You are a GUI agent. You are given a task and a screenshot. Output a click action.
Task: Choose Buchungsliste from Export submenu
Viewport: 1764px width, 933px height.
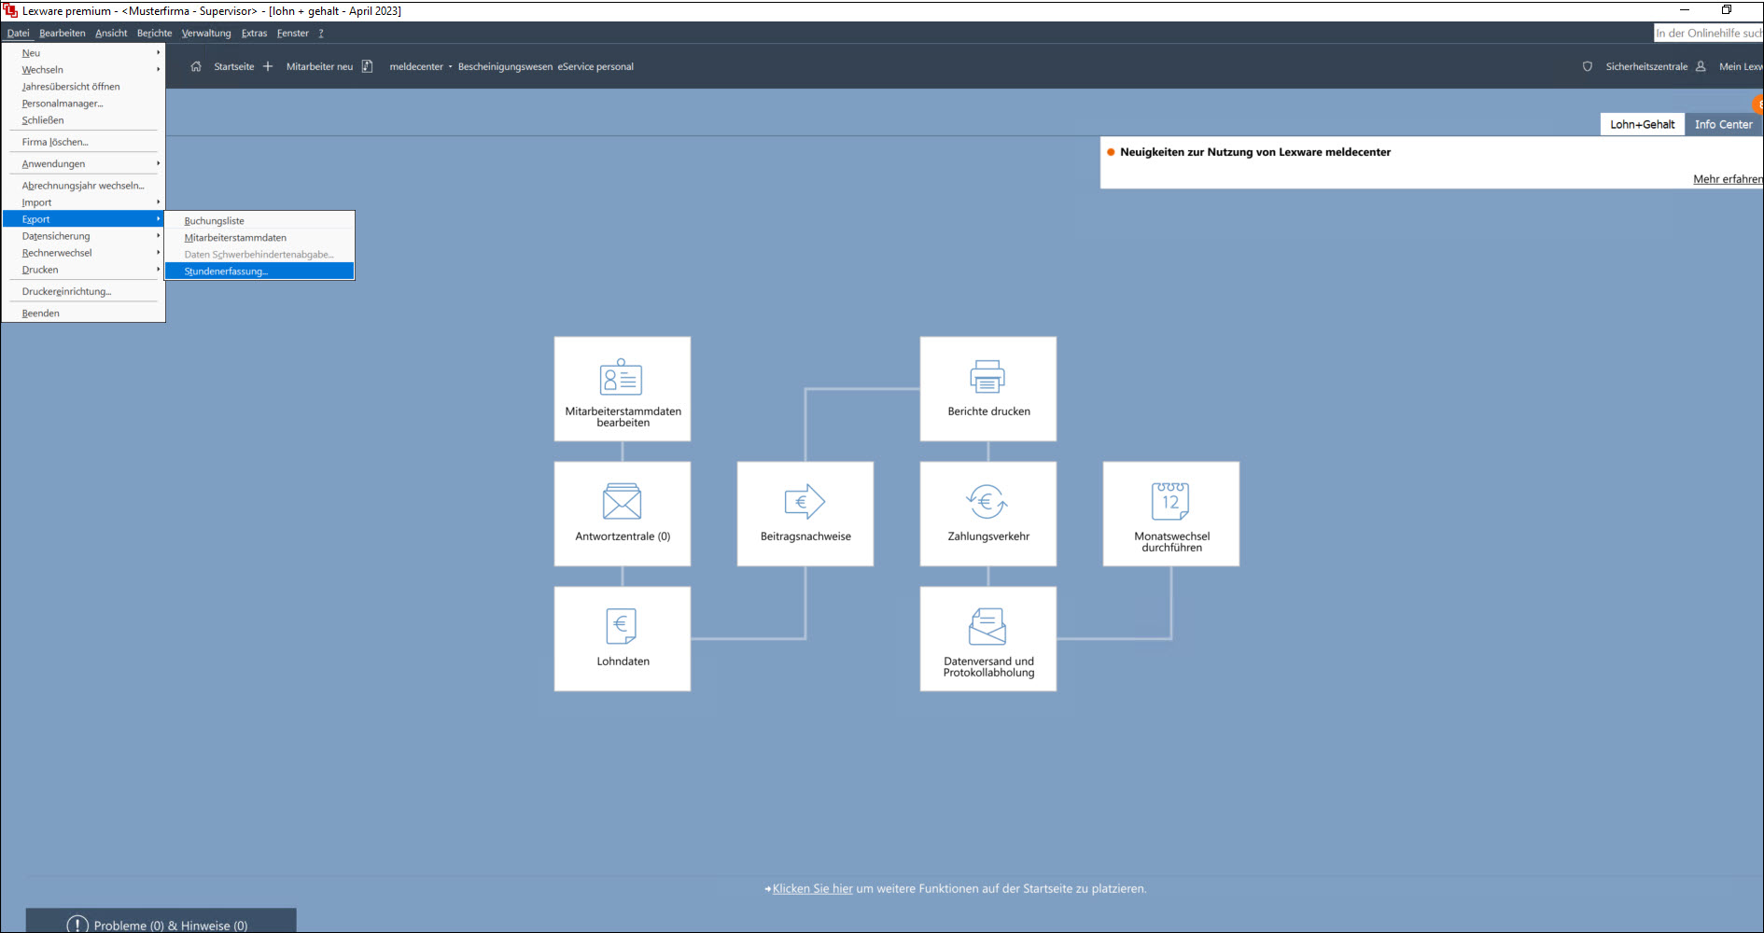click(259, 221)
